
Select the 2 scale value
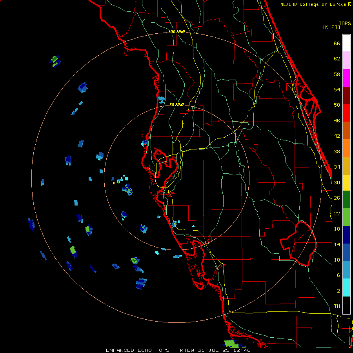[338, 291]
